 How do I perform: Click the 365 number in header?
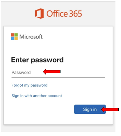(76, 14)
